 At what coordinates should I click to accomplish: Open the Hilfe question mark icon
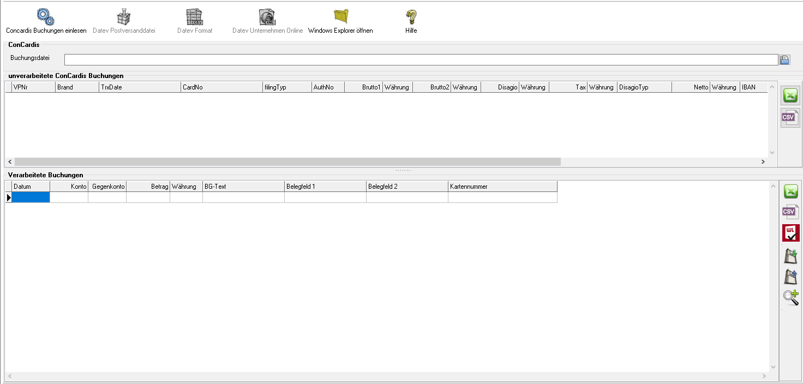[411, 17]
